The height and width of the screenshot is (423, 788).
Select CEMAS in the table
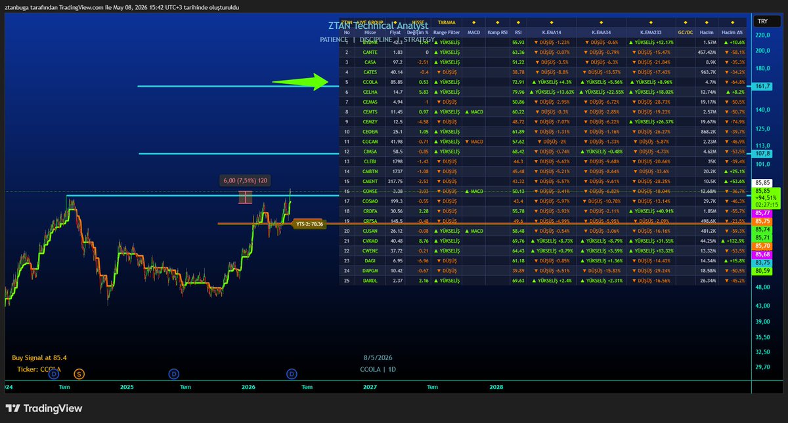370,102
